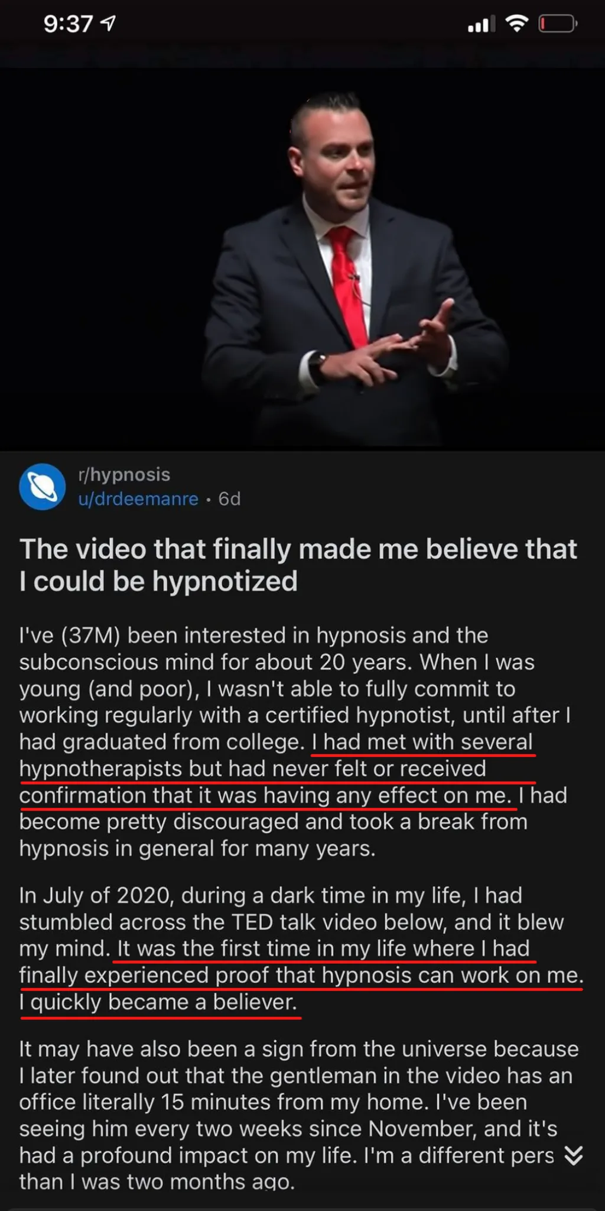Tap the r/hypnosis planet avatar icon
The width and height of the screenshot is (605, 1211).
[42, 487]
